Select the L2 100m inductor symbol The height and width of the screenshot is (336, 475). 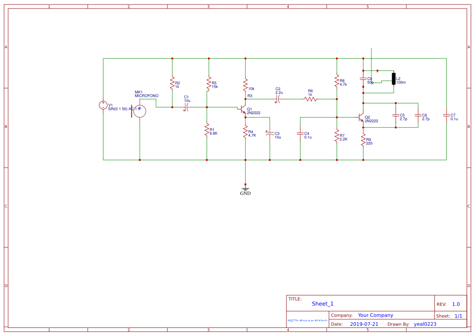click(x=393, y=79)
